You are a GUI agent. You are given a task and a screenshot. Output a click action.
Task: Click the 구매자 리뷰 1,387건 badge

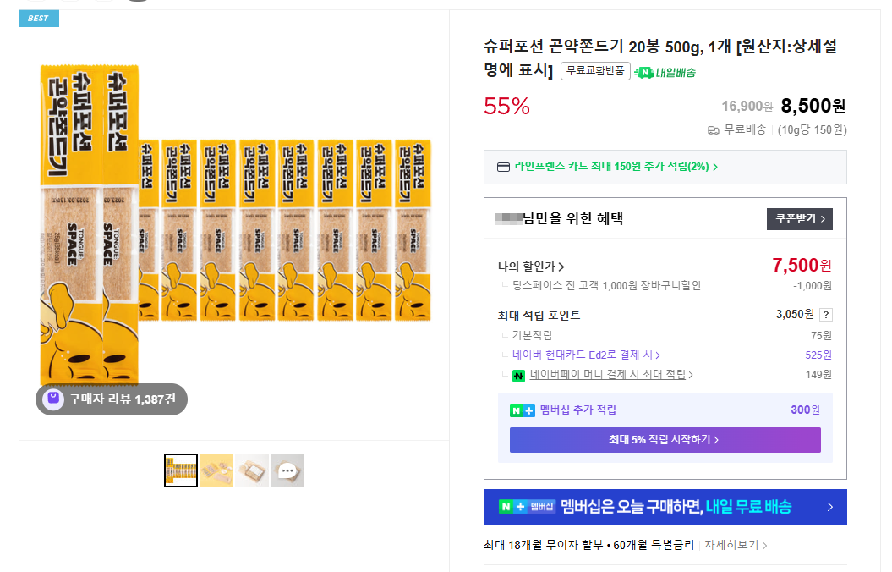tap(110, 398)
